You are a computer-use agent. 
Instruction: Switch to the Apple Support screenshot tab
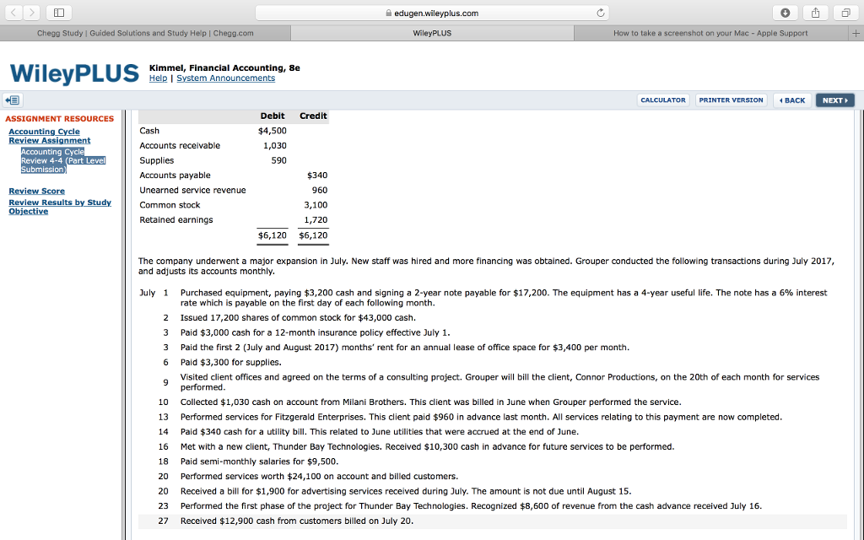click(x=710, y=33)
